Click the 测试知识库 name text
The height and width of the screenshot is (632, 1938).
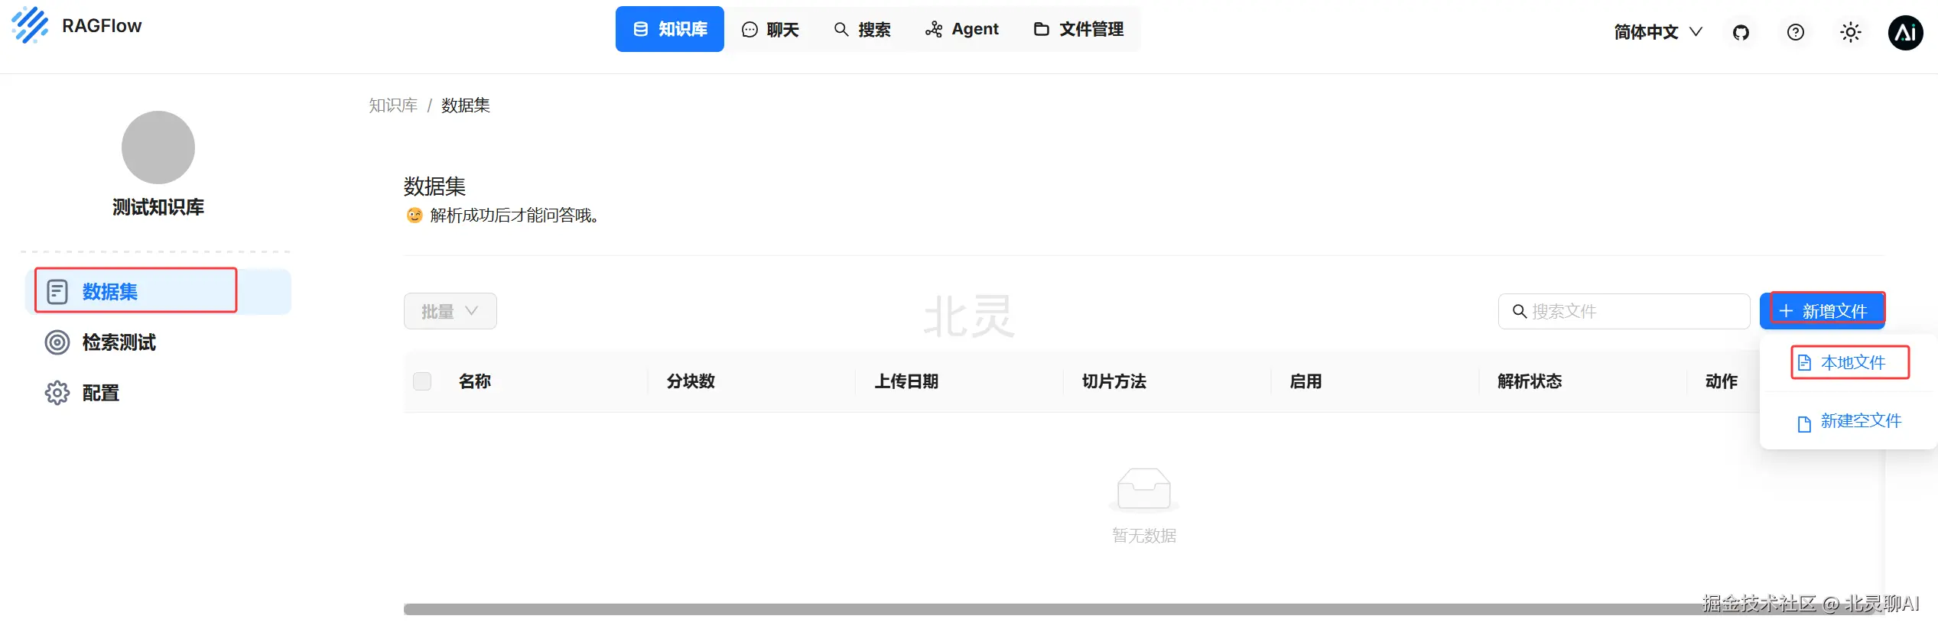coord(158,207)
